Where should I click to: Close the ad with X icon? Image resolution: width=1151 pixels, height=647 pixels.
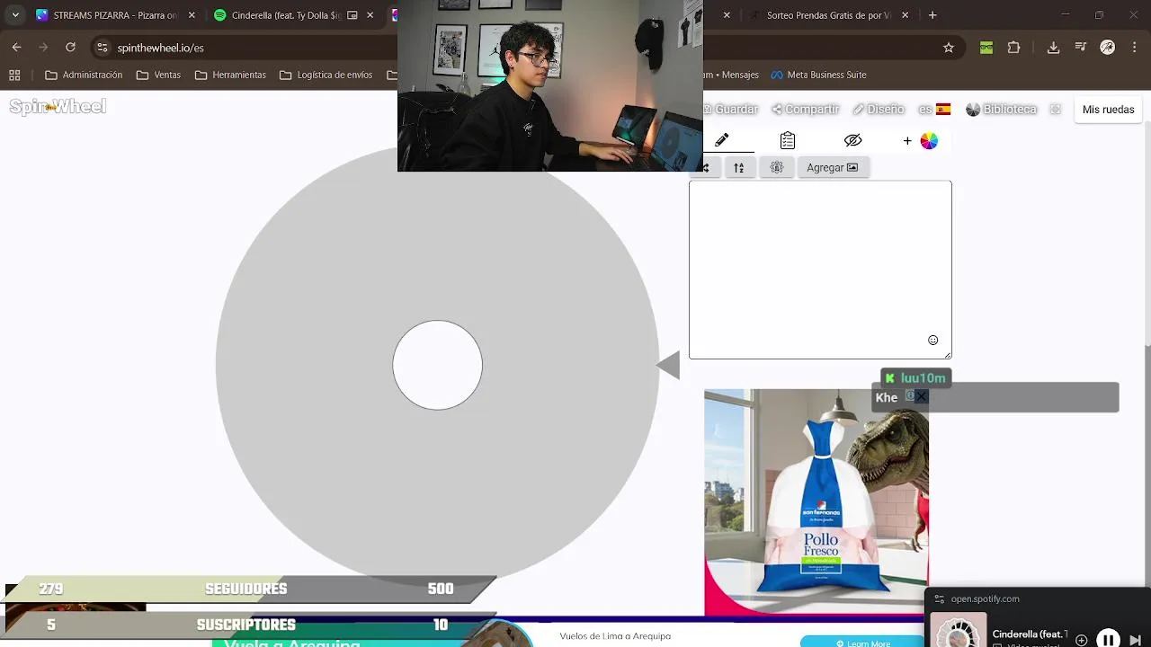(921, 396)
